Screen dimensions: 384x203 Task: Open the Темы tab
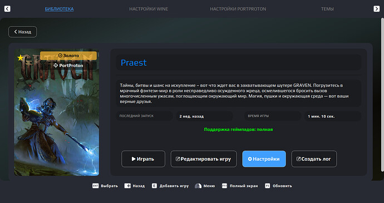tap(327, 9)
